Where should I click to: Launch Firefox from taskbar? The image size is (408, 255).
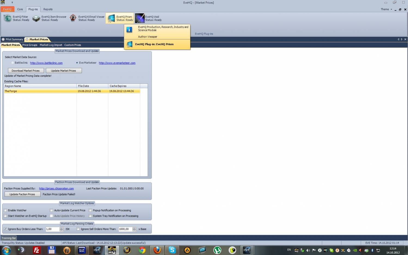[x=157, y=250]
